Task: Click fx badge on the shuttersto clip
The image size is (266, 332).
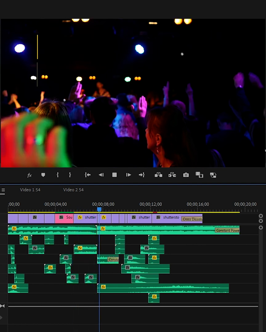Action: click(158, 217)
